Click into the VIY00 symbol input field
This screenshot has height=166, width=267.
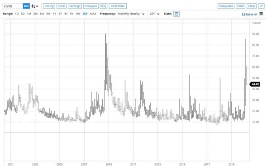(x=12, y=6)
